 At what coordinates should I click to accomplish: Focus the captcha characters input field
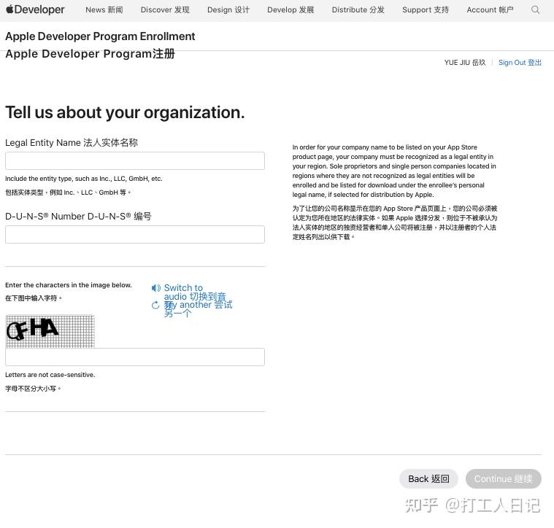(x=135, y=357)
